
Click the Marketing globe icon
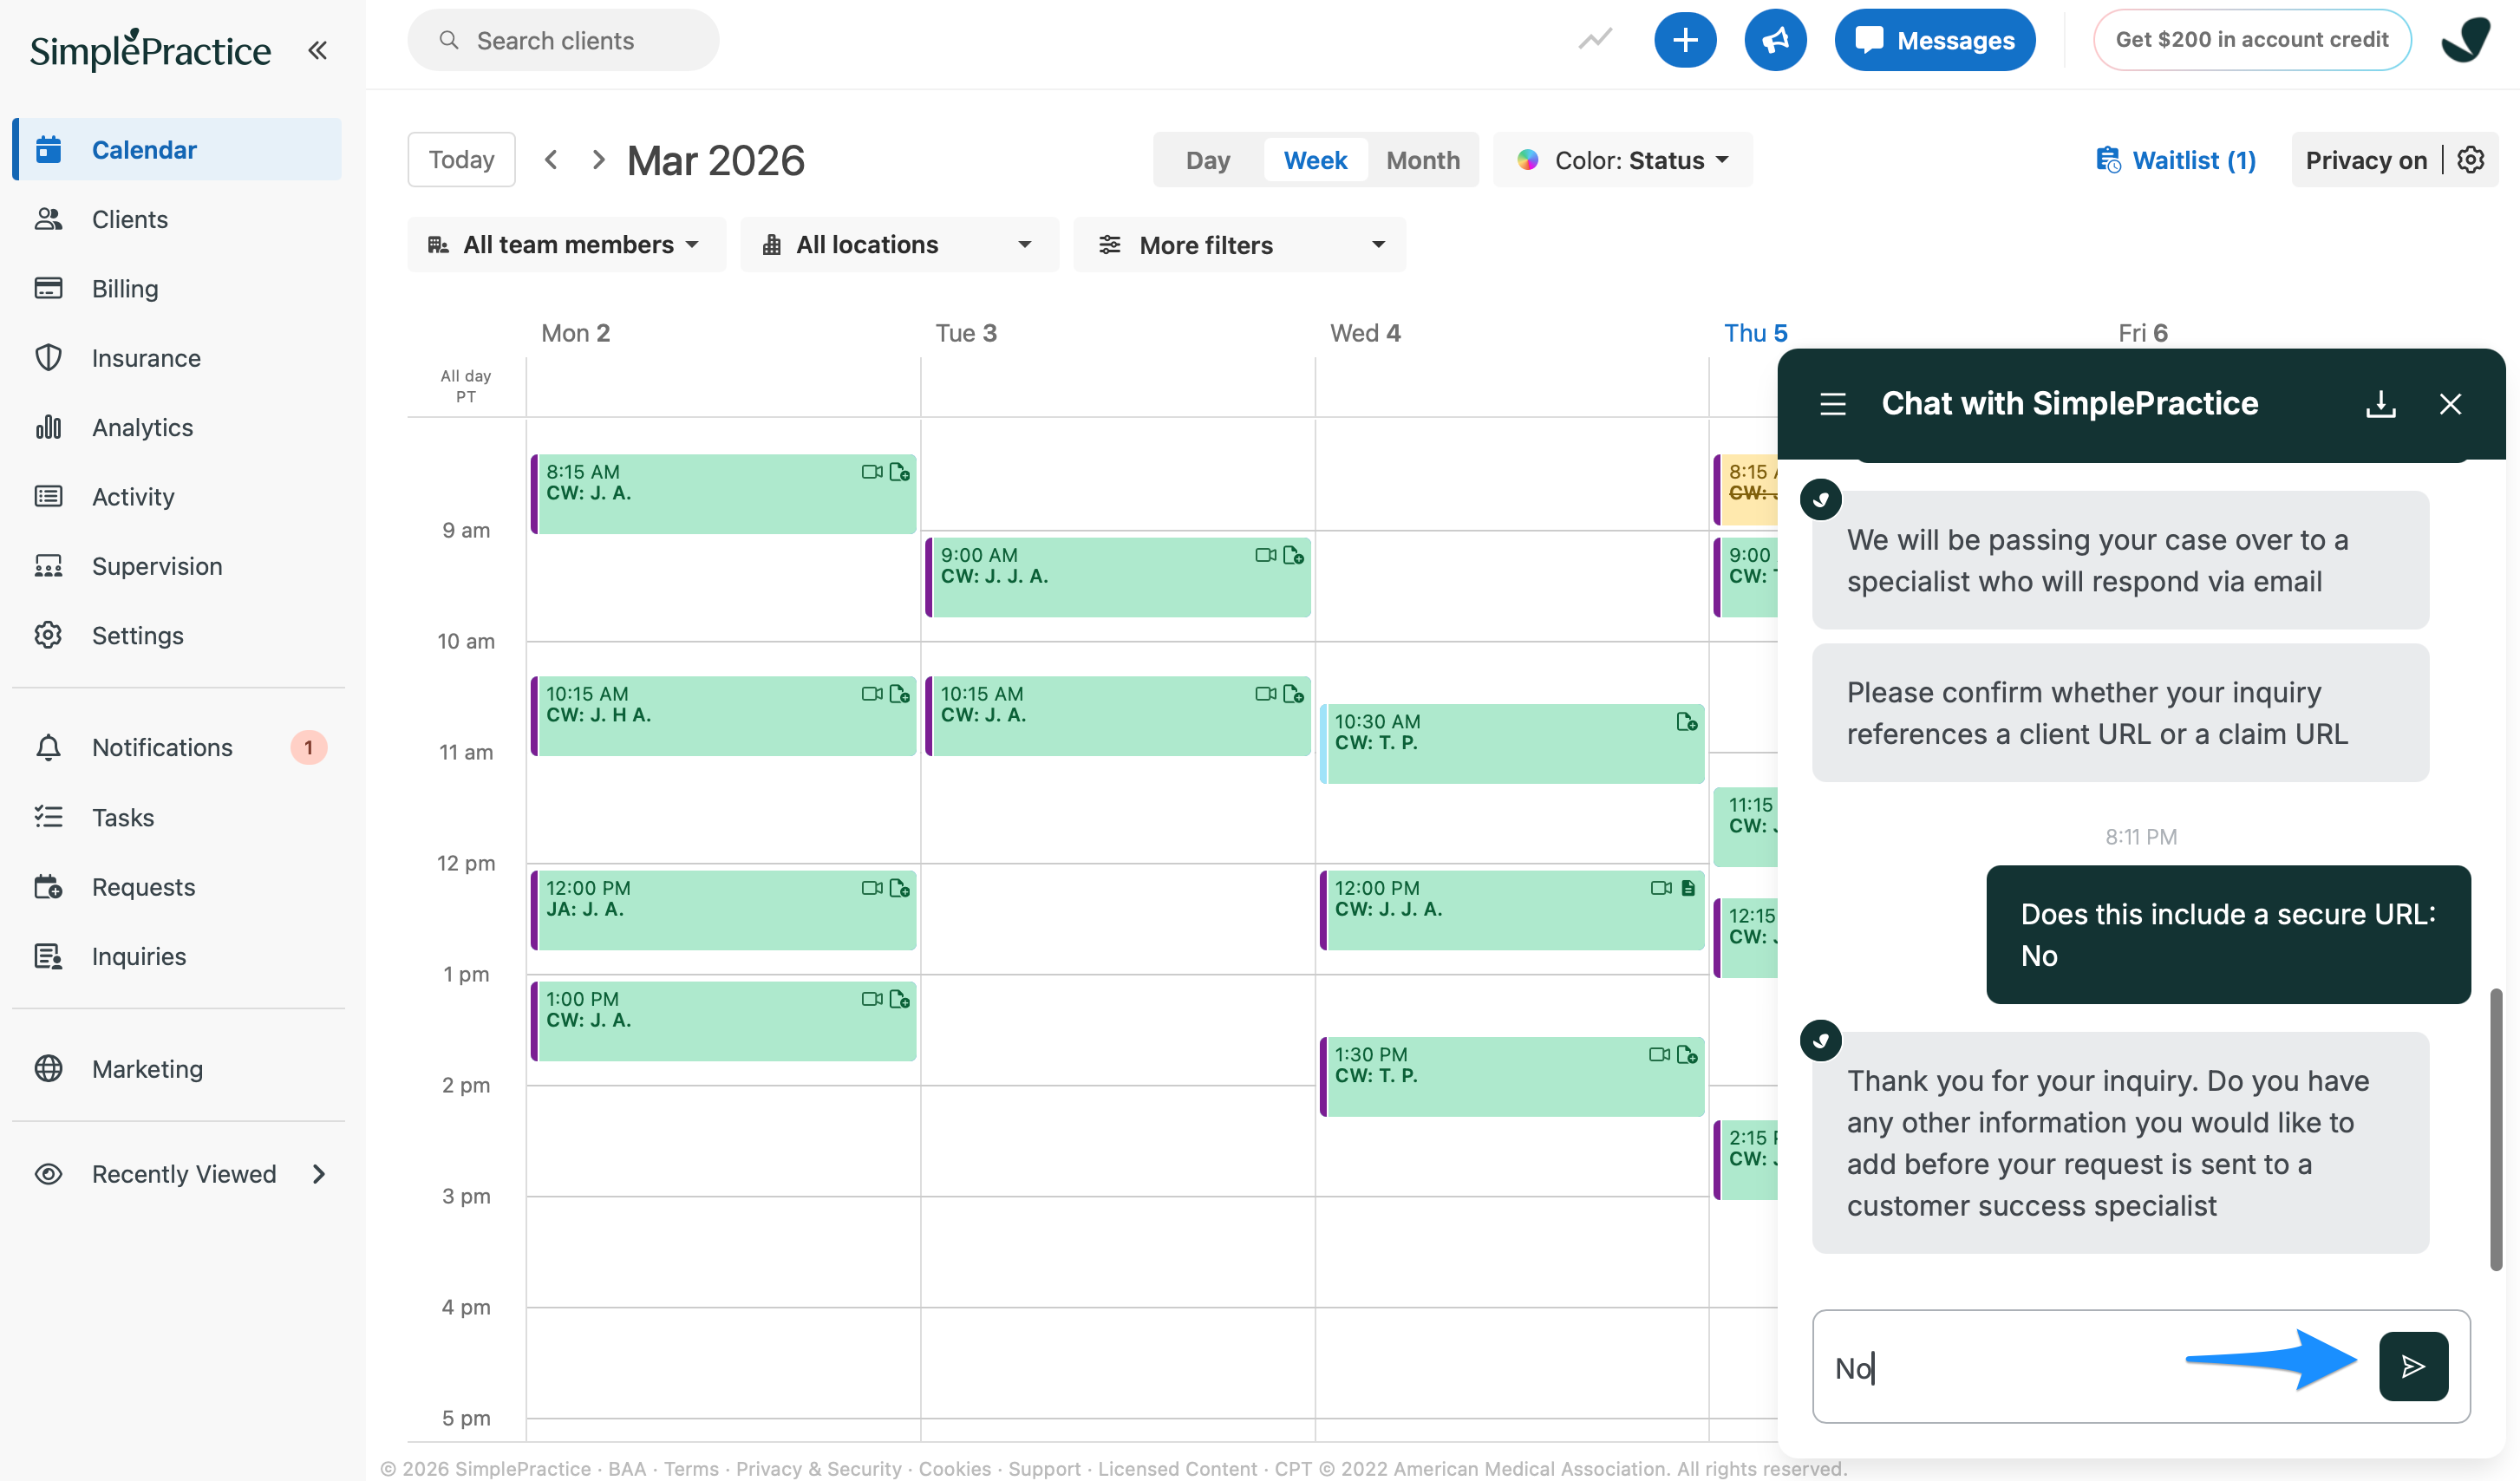[x=48, y=1069]
